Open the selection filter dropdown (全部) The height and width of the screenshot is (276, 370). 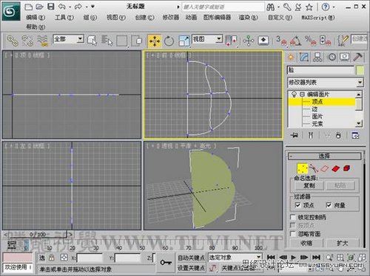[68, 39]
